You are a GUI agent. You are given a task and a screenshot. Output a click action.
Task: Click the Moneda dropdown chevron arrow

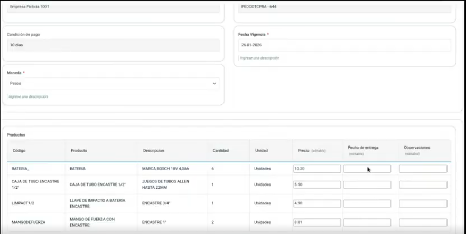(214, 83)
